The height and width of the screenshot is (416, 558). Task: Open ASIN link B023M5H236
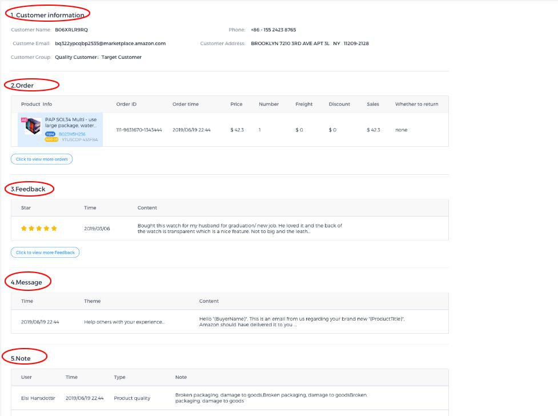pyautogui.click(x=72, y=134)
